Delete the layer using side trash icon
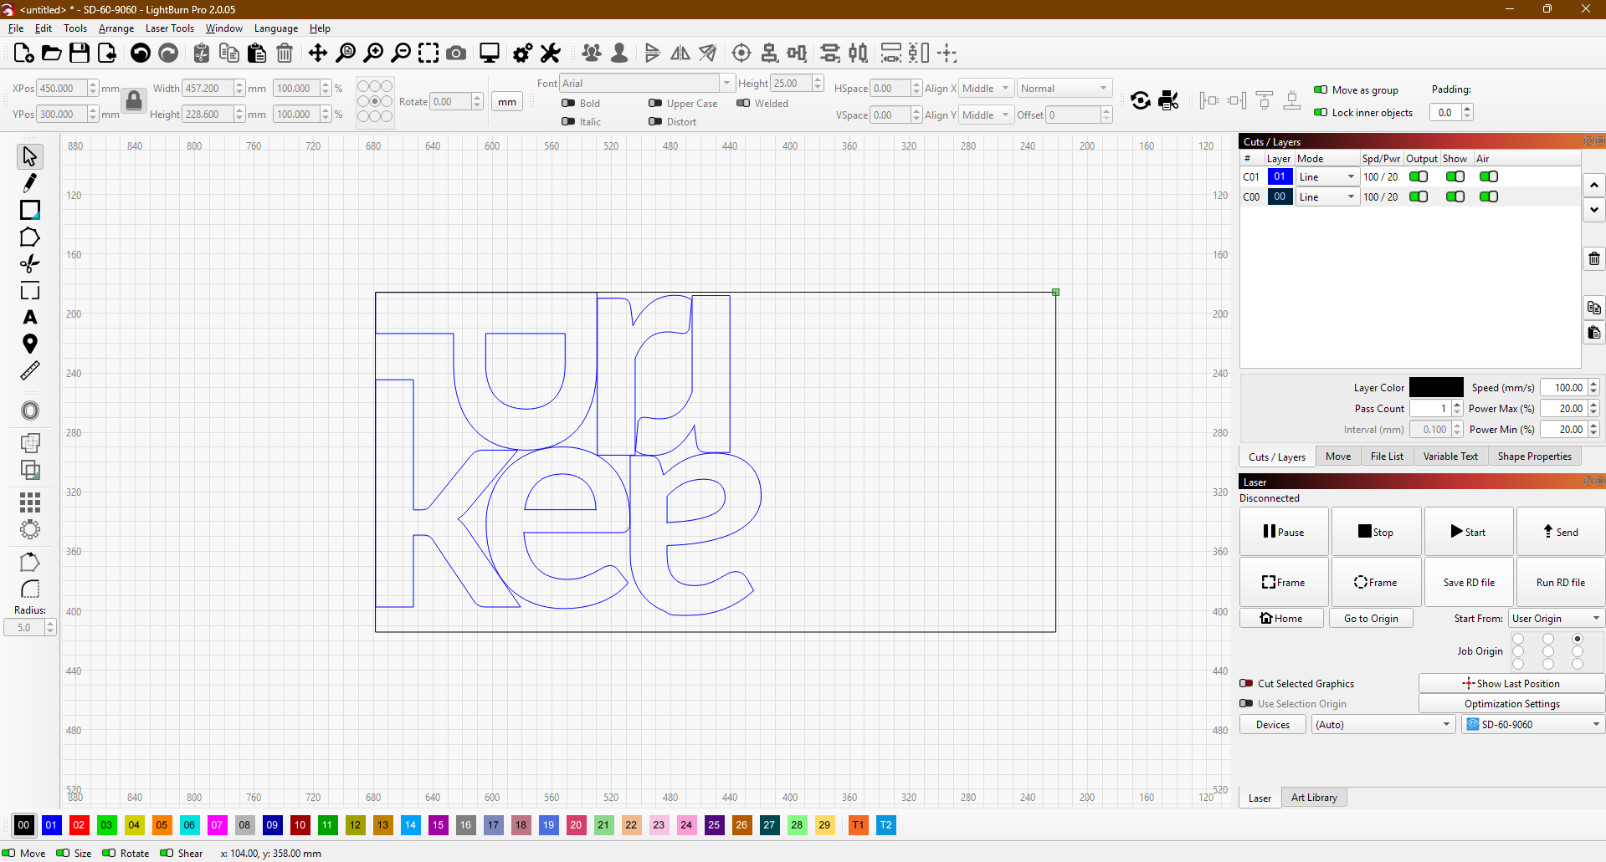 [x=1594, y=259]
